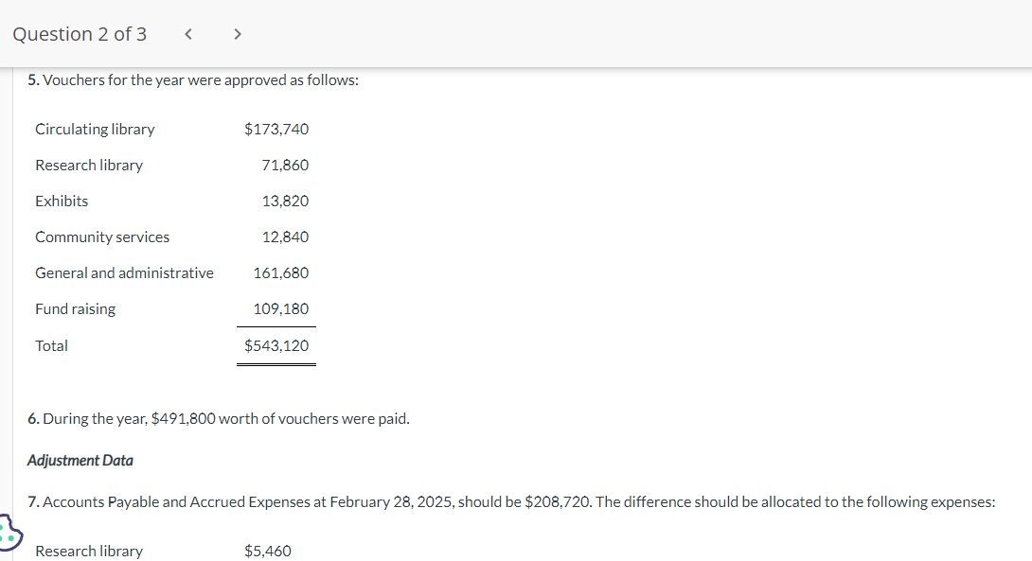Select the 'Circulating library' row label
The image size is (1032, 561).
coord(95,129)
